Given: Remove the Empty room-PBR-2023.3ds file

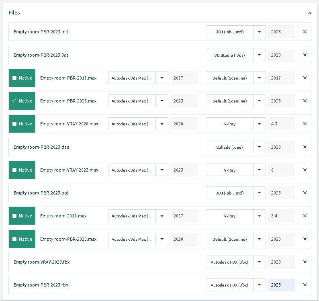Looking at the screenshot, I should (x=305, y=55).
